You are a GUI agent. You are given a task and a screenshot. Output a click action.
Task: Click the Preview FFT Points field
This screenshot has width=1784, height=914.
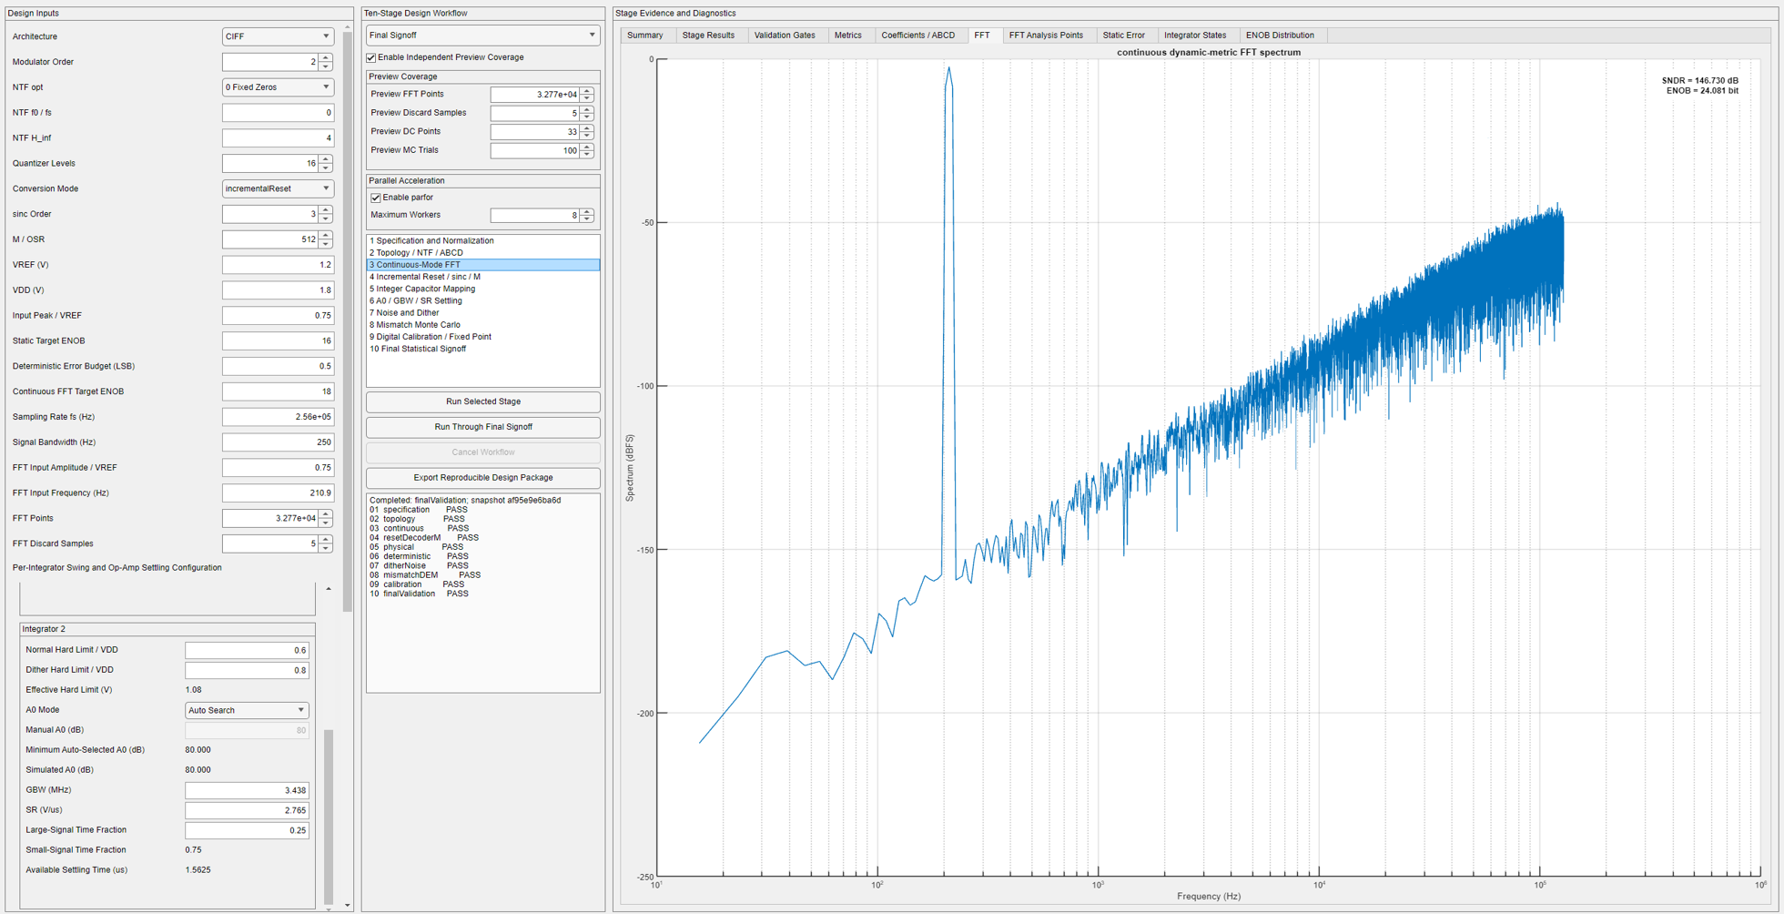(535, 95)
